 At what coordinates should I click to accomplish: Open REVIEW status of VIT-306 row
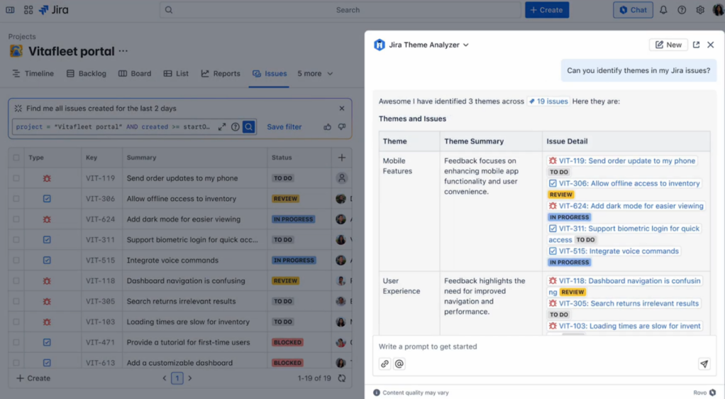pos(285,199)
